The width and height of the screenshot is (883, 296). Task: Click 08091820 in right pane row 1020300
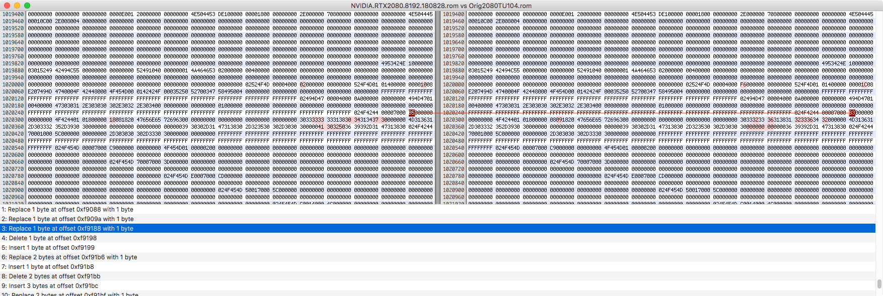pos(562,120)
